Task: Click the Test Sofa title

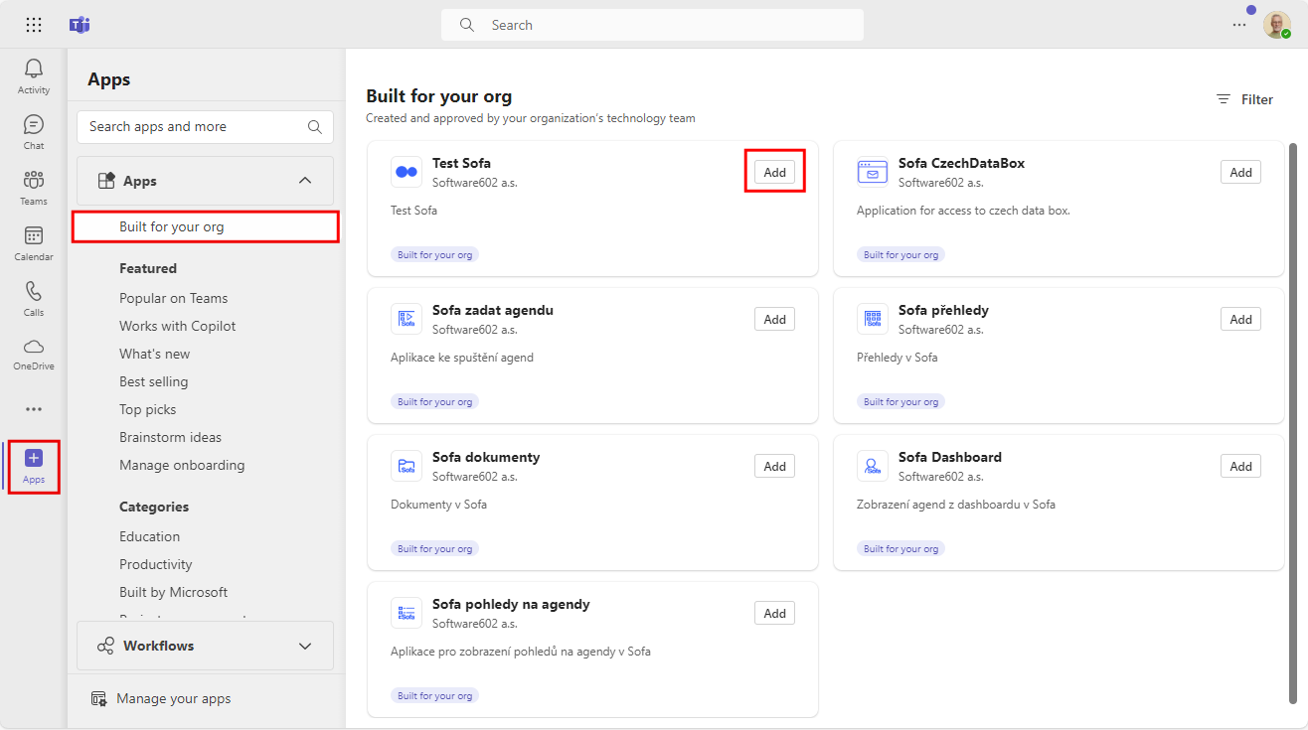Action: tap(461, 163)
